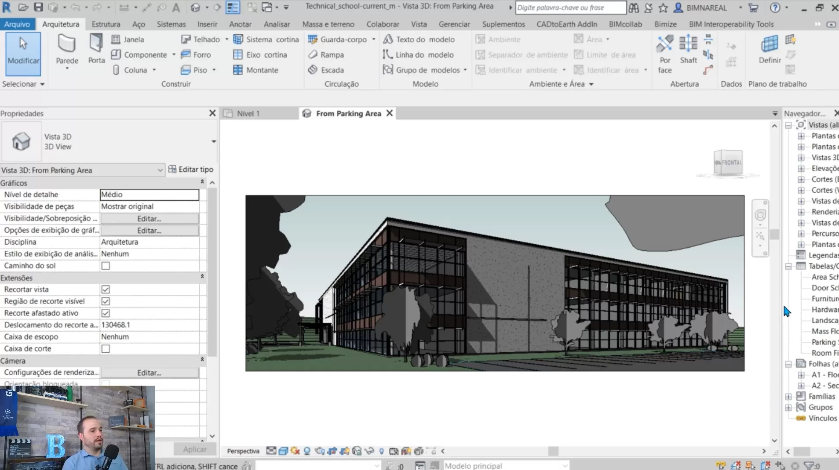Open the view instance dropdown 'From Parking Area'

click(82, 170)
